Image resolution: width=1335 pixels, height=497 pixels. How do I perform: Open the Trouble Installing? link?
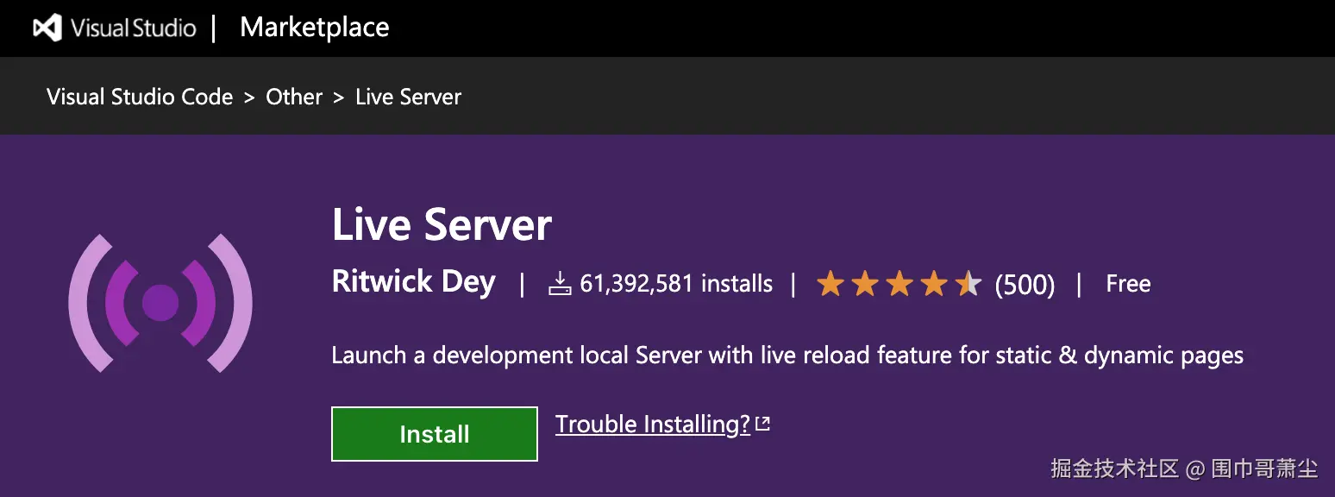653,425
